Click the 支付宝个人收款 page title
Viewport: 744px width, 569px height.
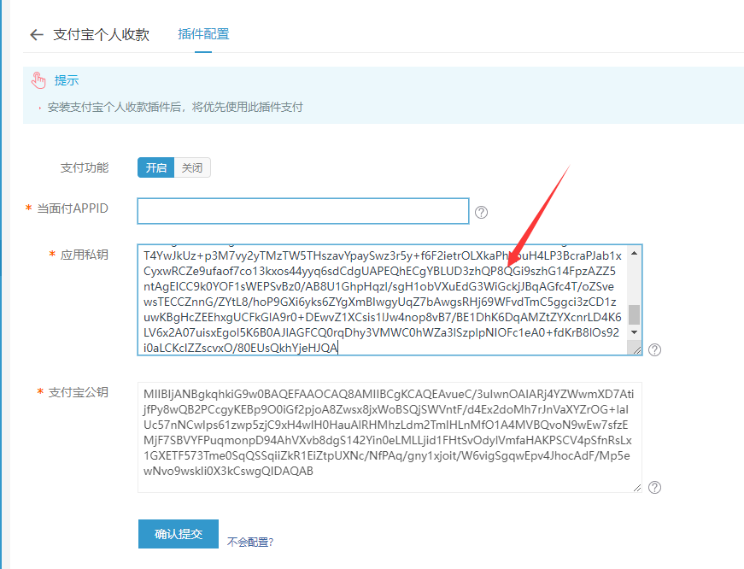pos(101,35)
